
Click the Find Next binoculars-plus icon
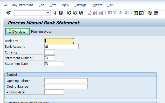tap(101, 13)
